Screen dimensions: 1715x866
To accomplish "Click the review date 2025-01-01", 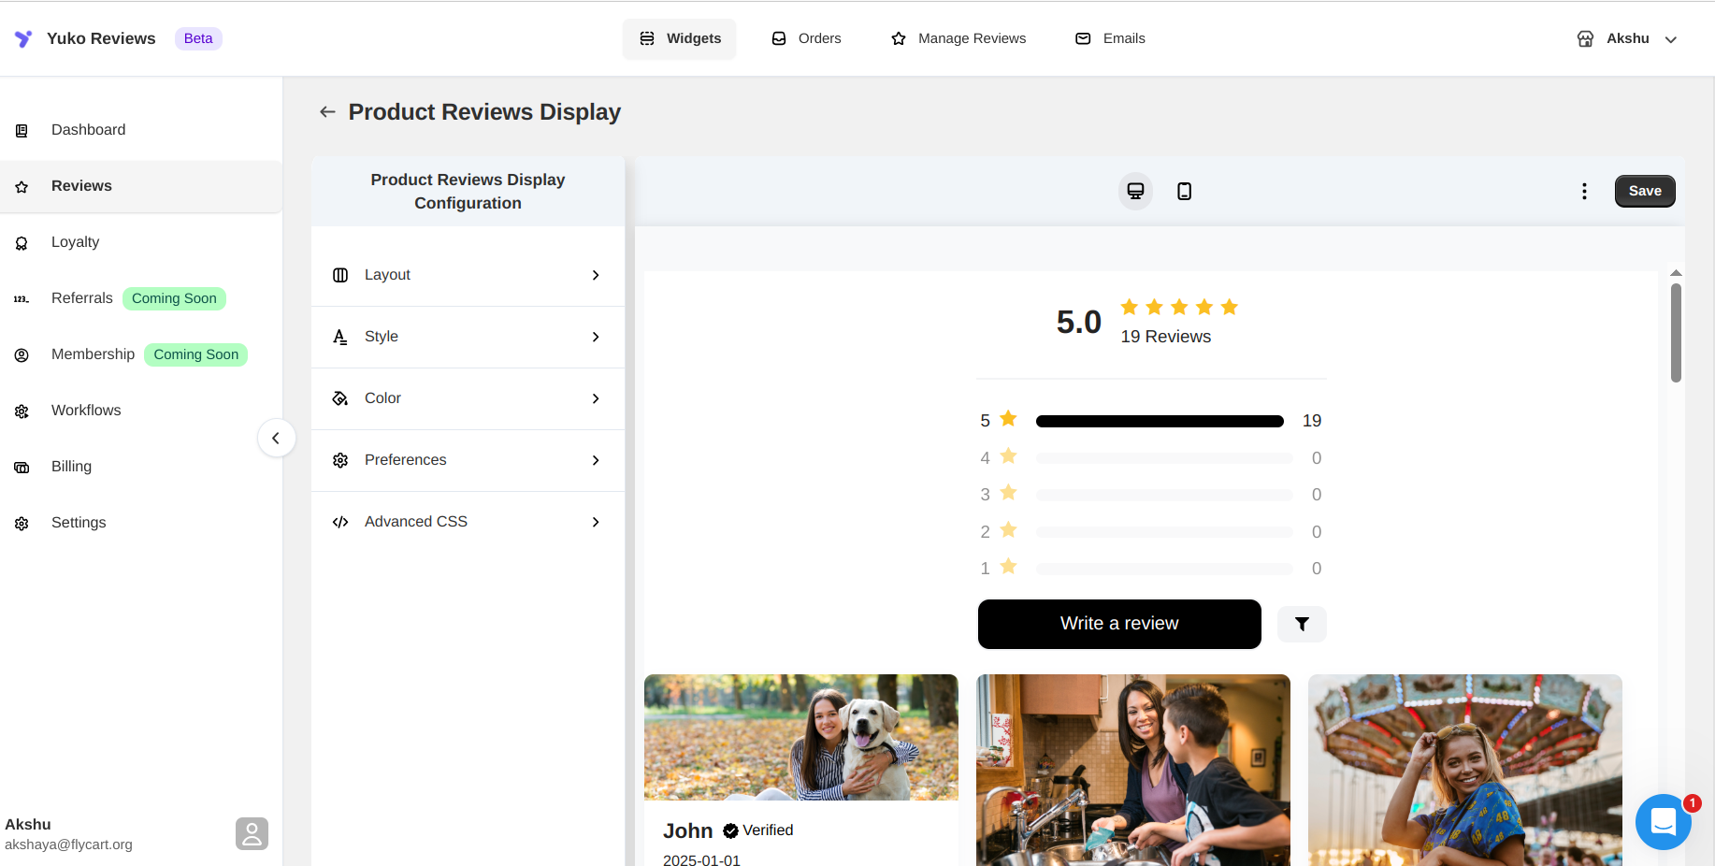I will tap(701, 859).
